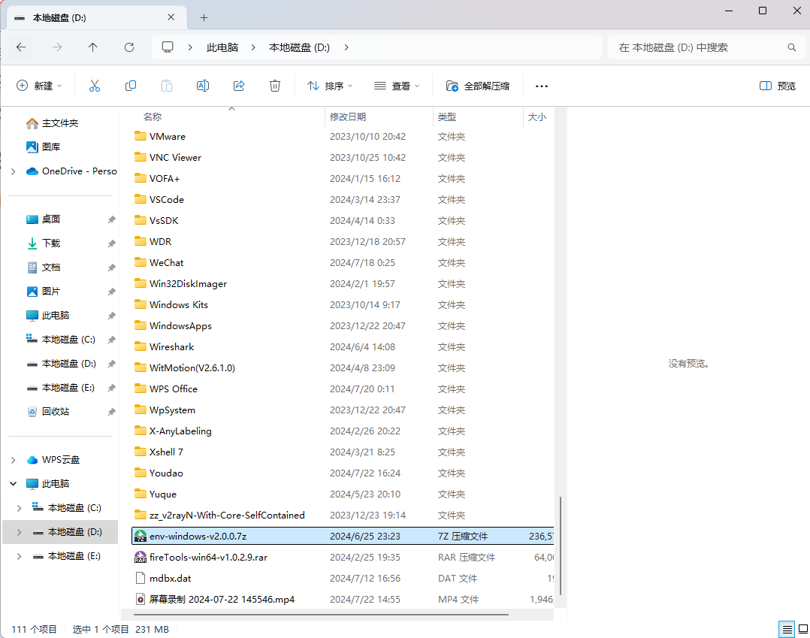Select the Xshell 7 folder
The image size is (810, 638).
coord(166,452)
